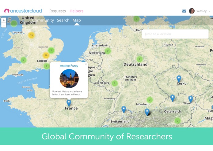
Task: Click the Berlin city label
Action: point(169,45)
